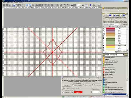
Task: Click the 'Код цвета' column header
Action: coord(111,27)
